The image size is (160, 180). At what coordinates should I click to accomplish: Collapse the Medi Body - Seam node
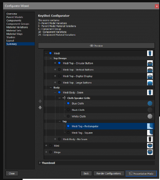click(55, 92)
